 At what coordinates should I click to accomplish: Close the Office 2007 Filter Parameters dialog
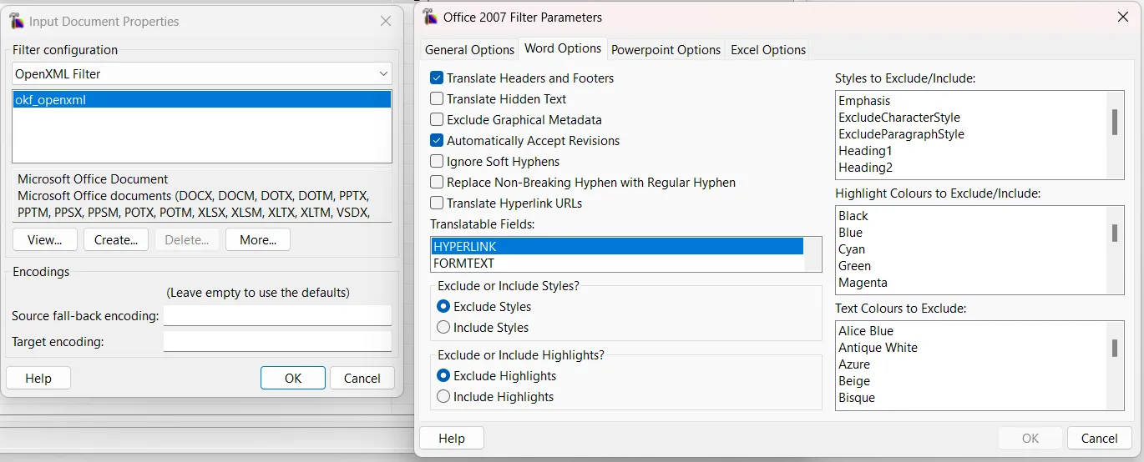tap(1122, 17)
